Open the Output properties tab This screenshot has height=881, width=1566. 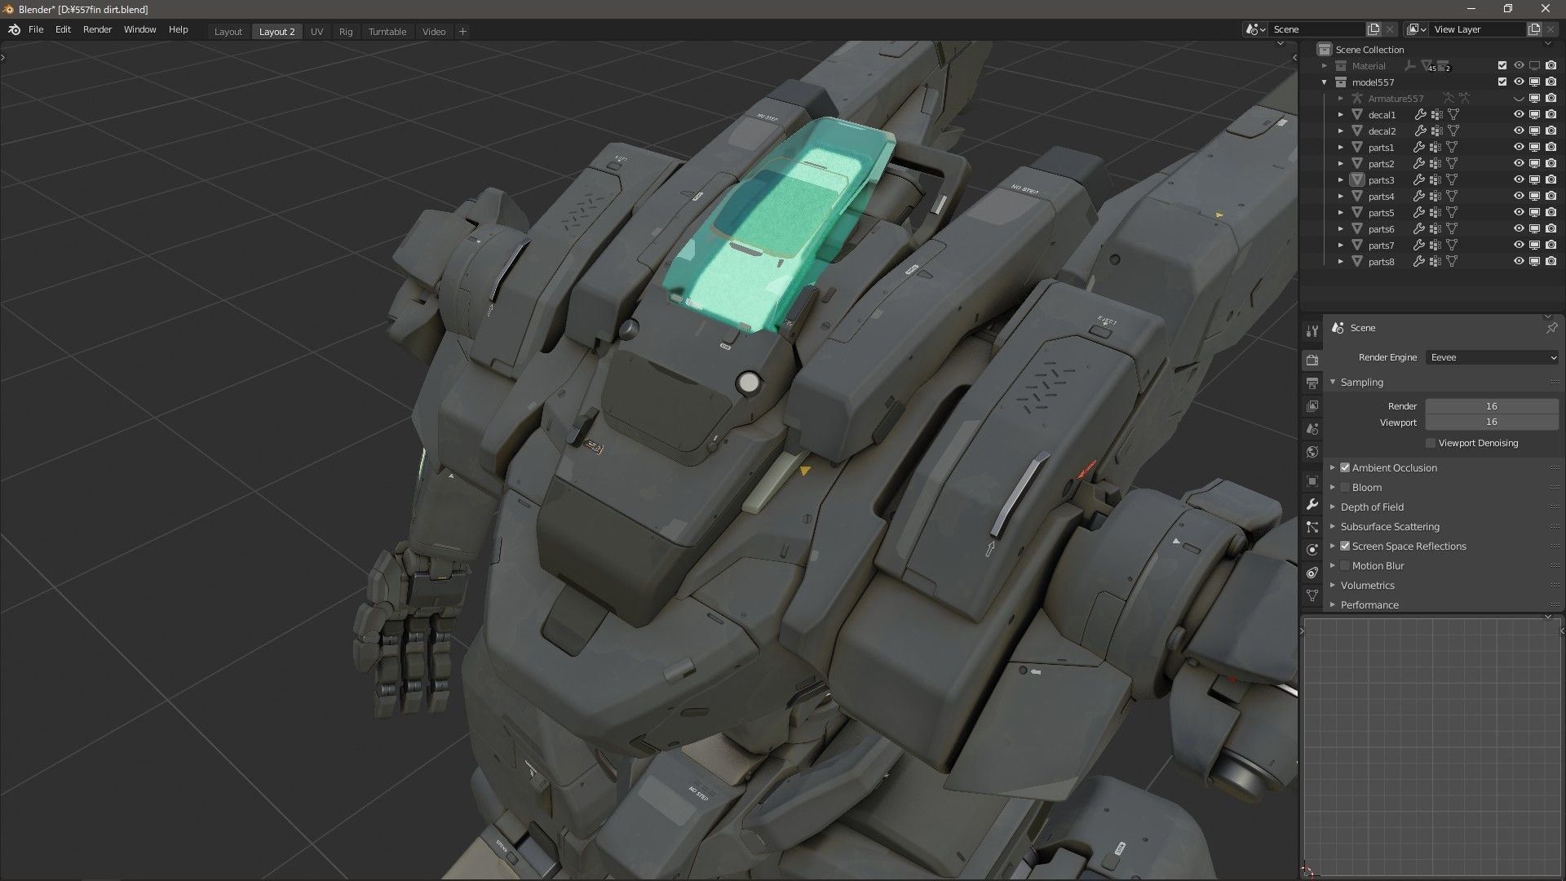pyautogui.click(x=1312, y=383)
